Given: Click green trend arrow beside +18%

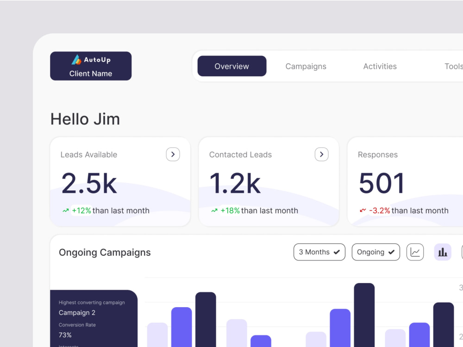Looking at the screenshot, I should (x=214, y=211).
